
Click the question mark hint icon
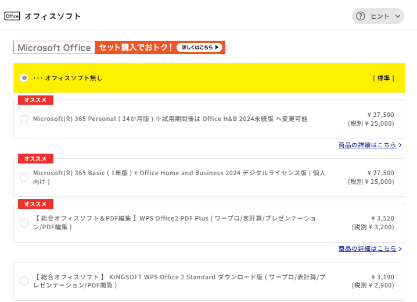point(361,16)
